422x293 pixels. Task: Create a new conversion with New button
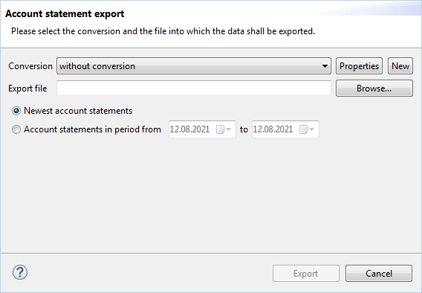[x=400, y=66]
